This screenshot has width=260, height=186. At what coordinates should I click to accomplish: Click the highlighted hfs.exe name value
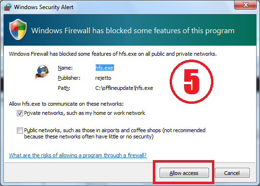point(104,68)
